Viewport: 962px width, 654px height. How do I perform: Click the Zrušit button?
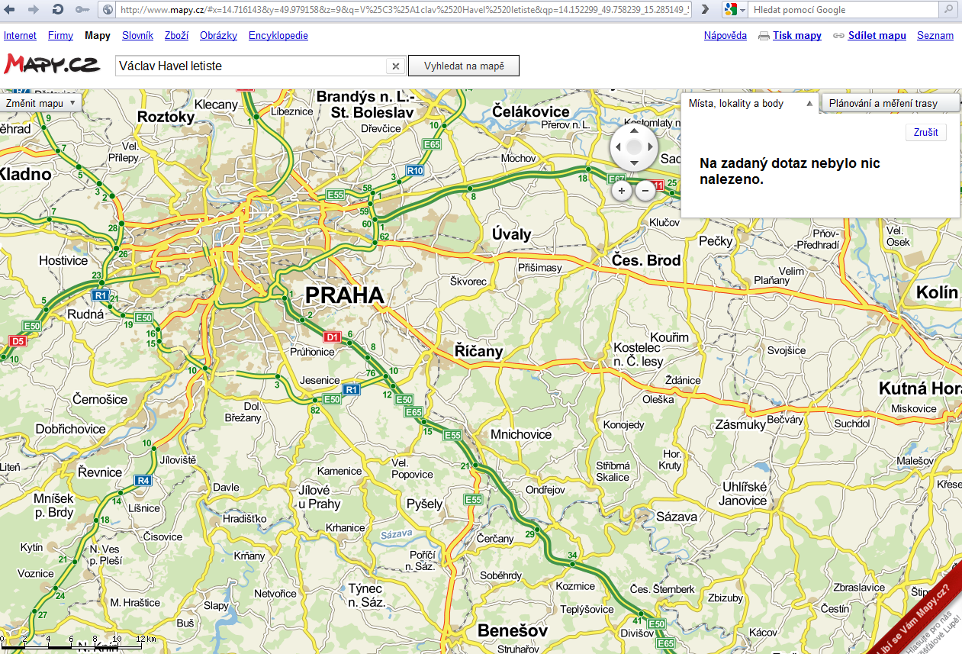[x=926, y=132]
